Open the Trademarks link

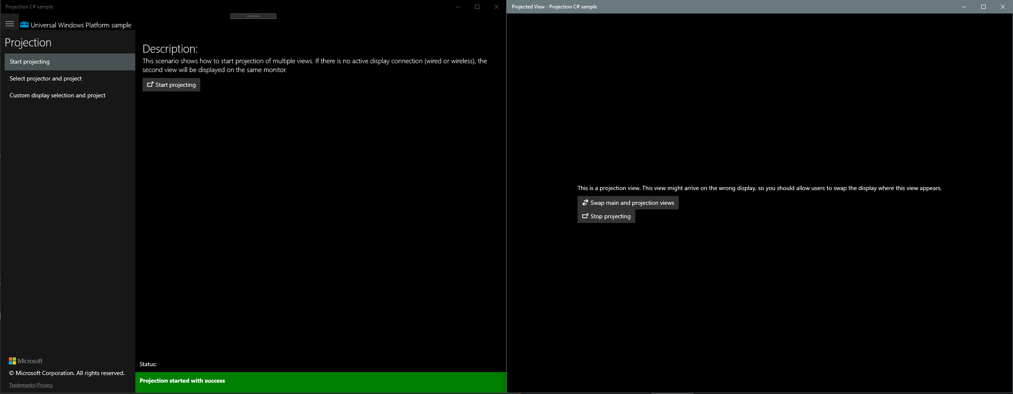(x=21, y=385)
